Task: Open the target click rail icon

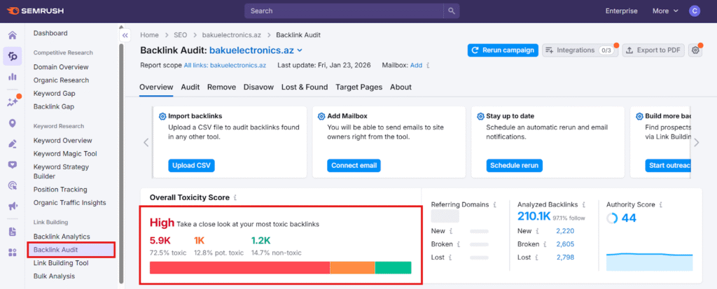Action: (x=13, y=185)
